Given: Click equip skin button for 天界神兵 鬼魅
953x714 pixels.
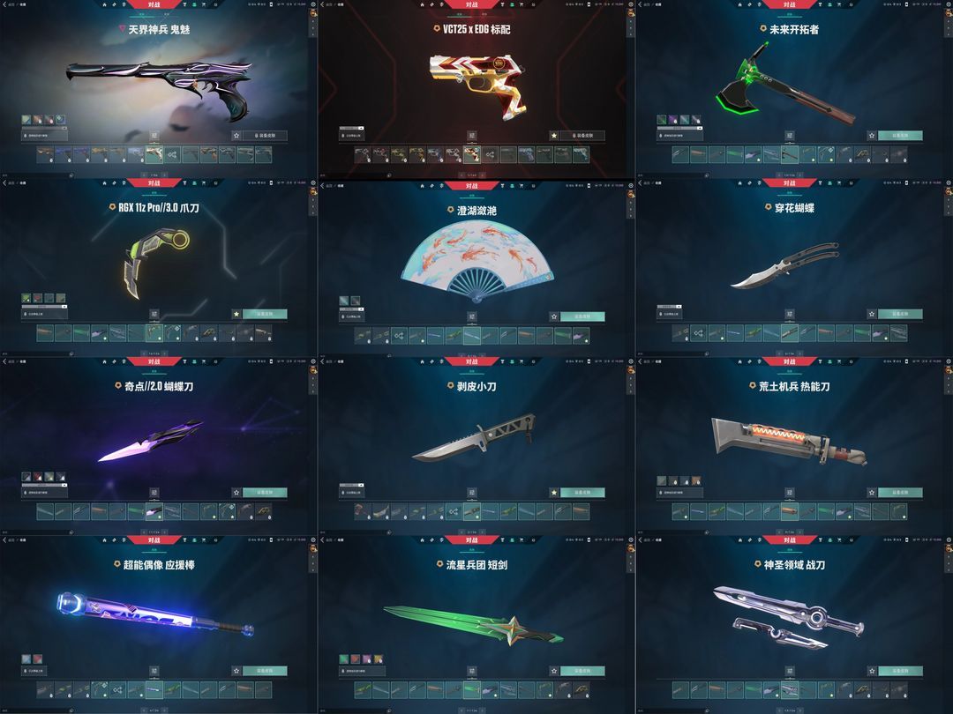Looking at the screenshot, I should pyautogui.click(x=265, y=136).
